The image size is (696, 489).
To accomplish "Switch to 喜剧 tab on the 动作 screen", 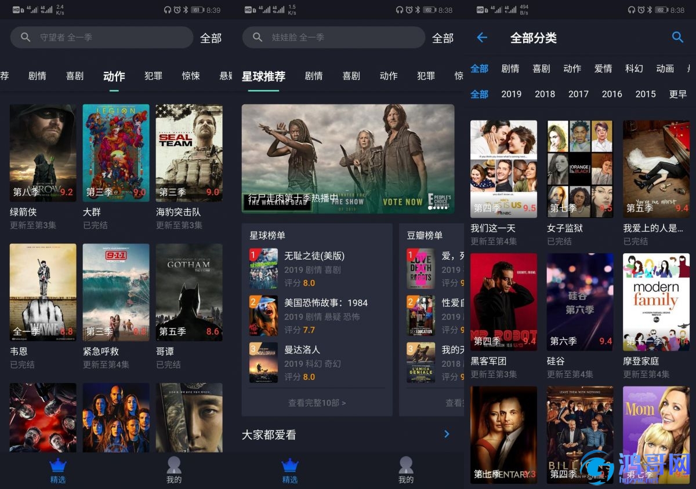I will tap(75, 76).
